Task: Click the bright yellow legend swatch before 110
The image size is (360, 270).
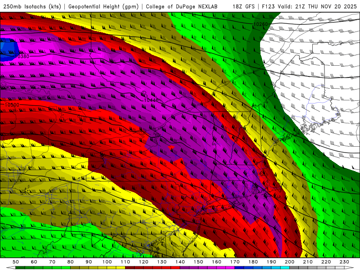Action: point(121,268)
